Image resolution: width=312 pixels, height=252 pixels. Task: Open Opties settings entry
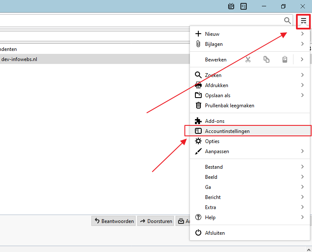[212, 141]
